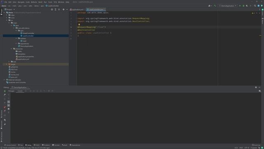
Task: Click the print icon in the console toolbar
Action: click(9, 109)
